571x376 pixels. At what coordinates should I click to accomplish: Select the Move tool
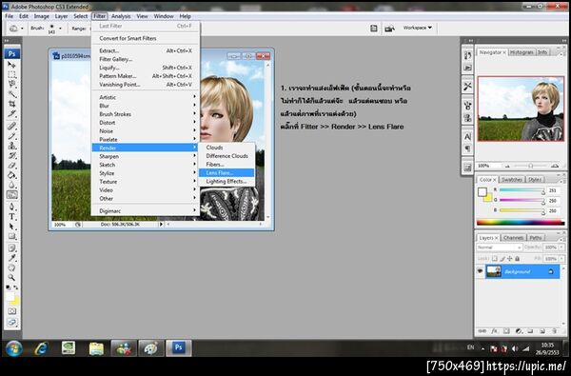coord(11,65)
